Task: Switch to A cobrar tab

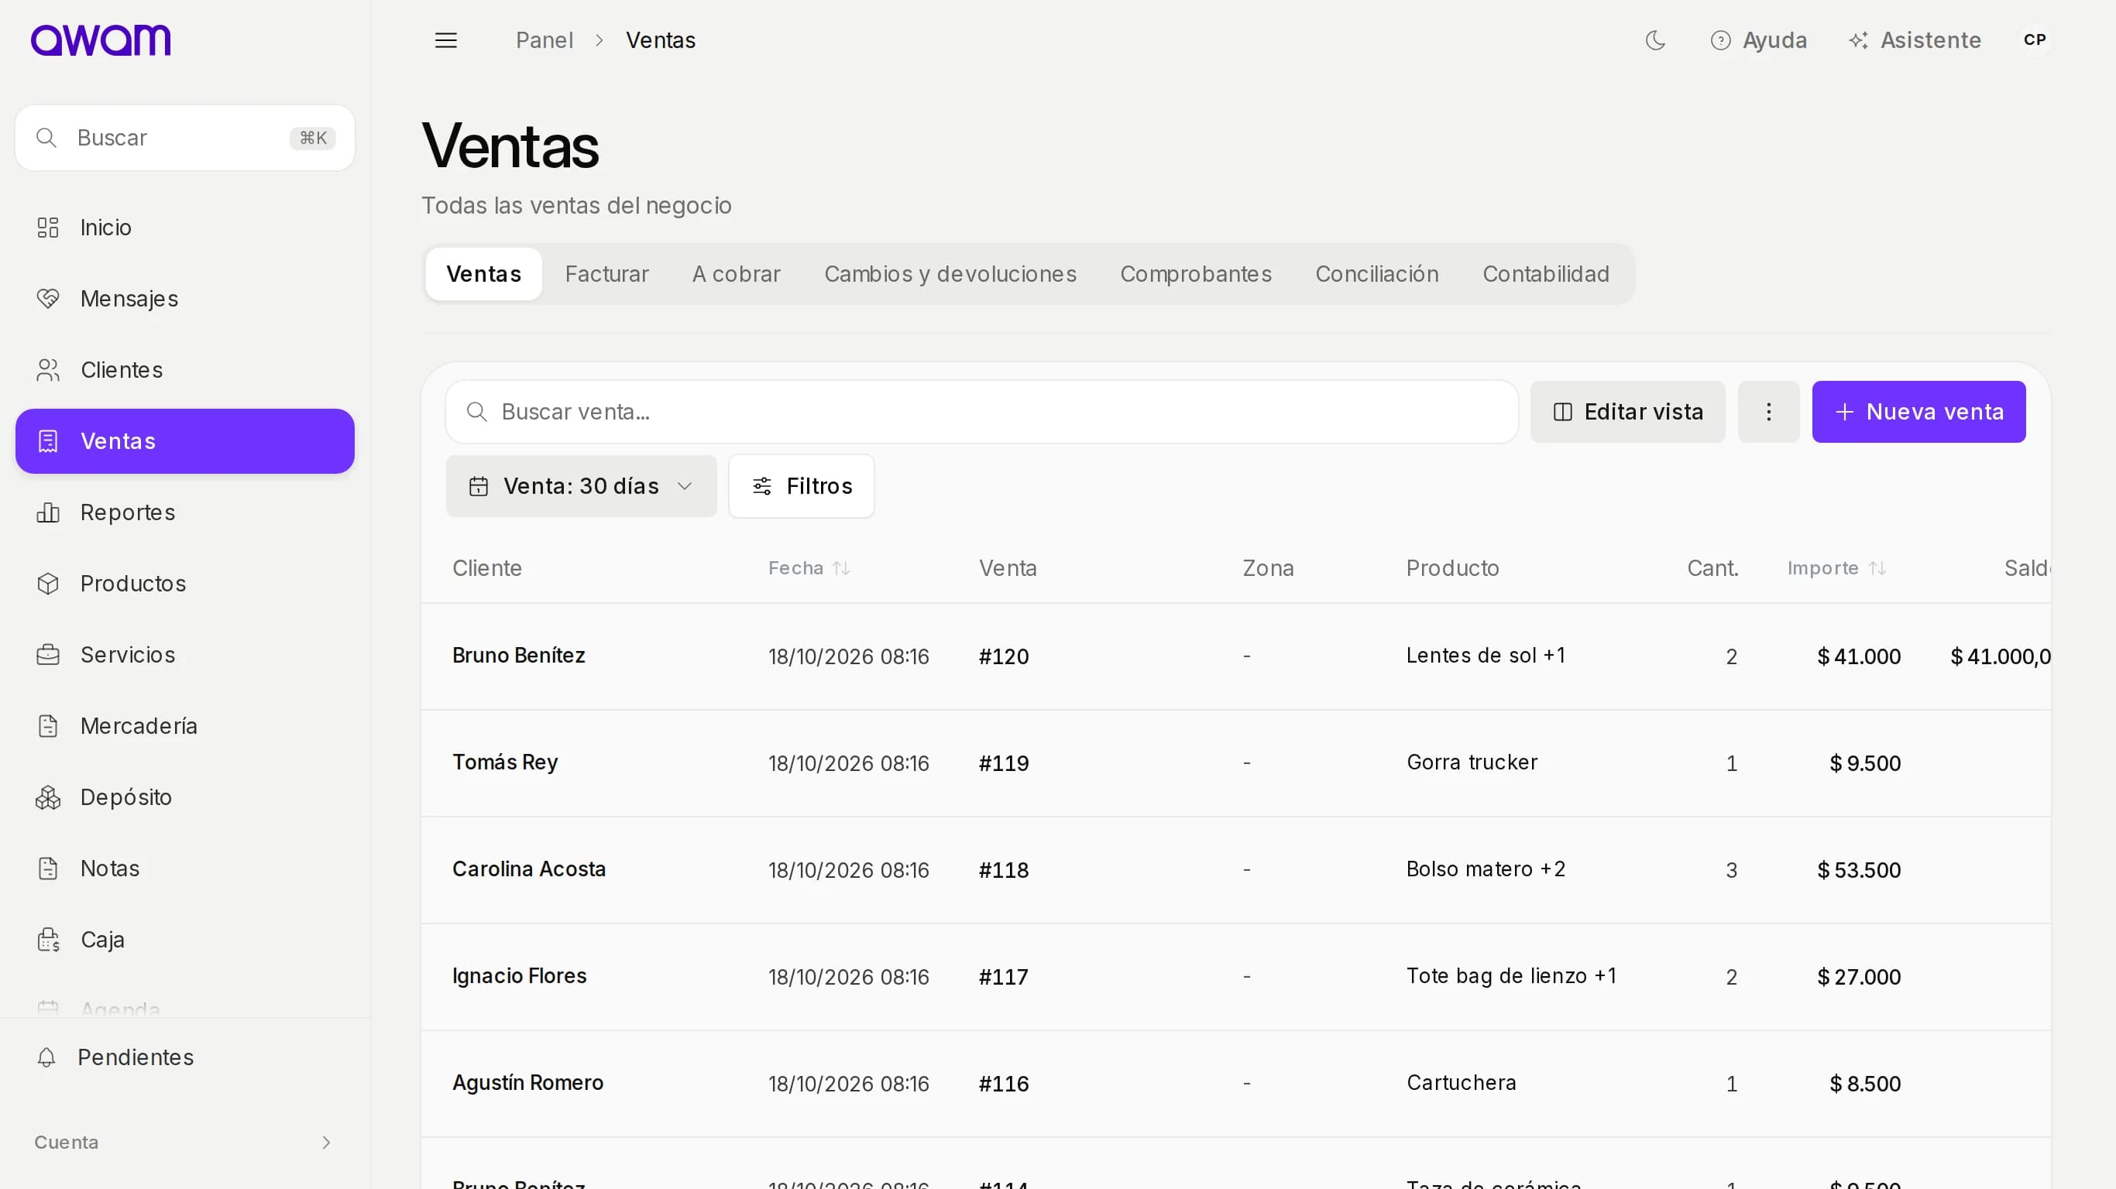Action: pyautogui.click(x=736, y=274)
